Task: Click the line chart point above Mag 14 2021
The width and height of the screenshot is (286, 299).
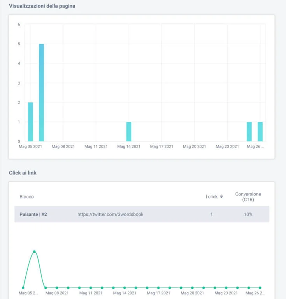Action: (x=125, y=288)
